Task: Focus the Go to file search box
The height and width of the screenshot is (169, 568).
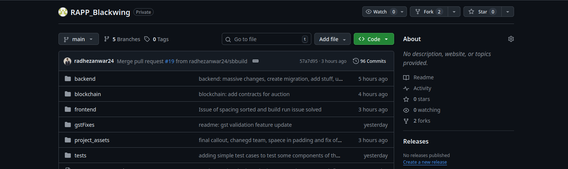Action: [266, 39]
